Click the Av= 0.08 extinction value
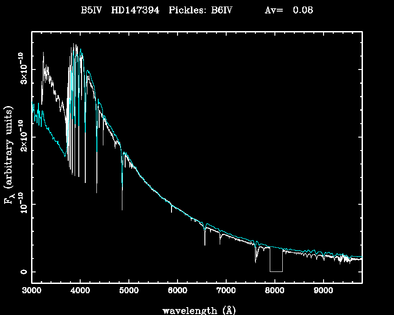394x315 pixels. click(288, 10)
